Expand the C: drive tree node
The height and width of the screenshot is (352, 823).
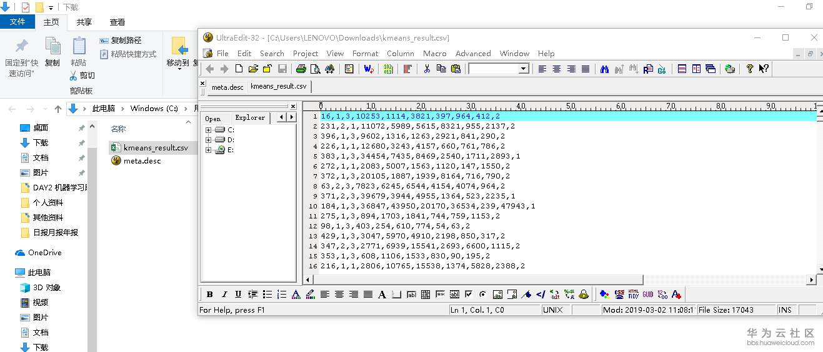[x=209, y=130]
